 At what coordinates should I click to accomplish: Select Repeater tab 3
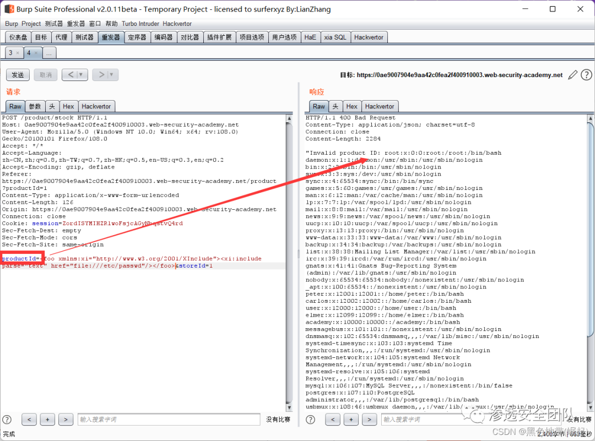click(x=12, y=53)
